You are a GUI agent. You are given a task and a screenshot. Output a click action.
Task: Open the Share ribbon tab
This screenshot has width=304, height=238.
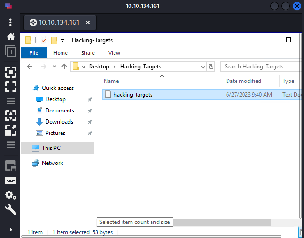pos(88,53)
